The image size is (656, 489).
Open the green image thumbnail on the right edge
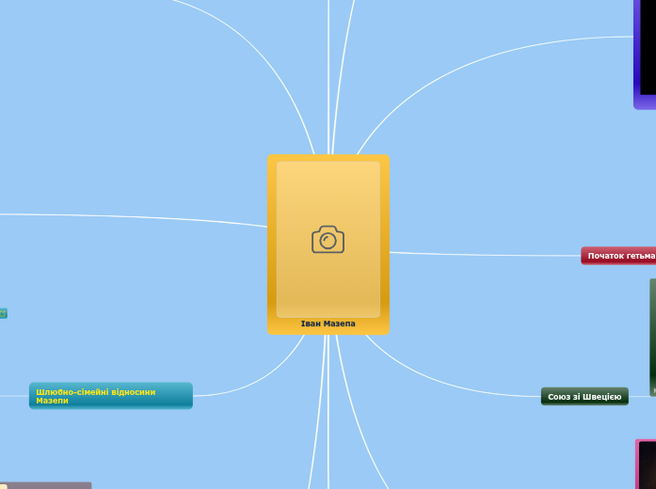click(651, 337)
